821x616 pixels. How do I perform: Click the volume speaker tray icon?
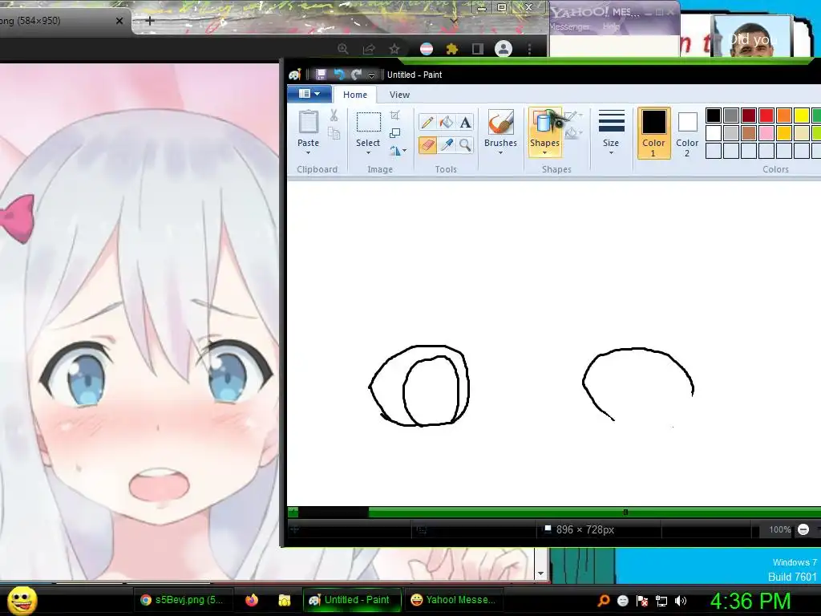click(681, 601)
